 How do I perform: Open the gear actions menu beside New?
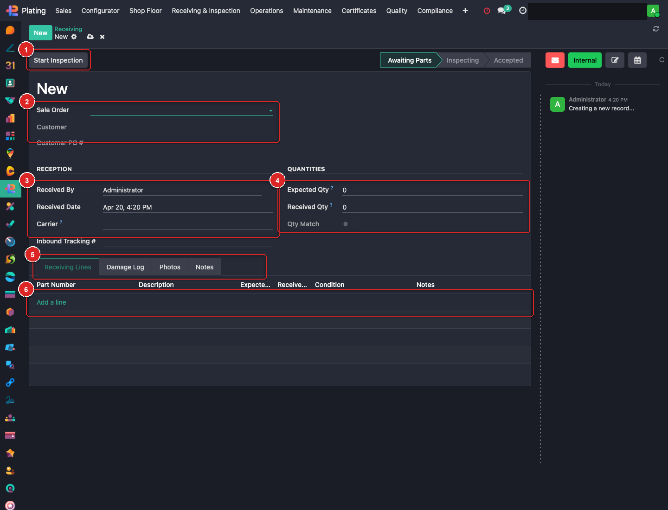pos(74,37)
